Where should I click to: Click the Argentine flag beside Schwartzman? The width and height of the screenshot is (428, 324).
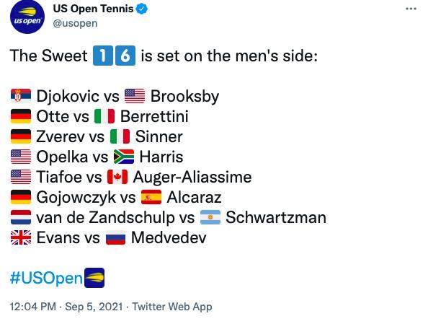click(210, 217)
